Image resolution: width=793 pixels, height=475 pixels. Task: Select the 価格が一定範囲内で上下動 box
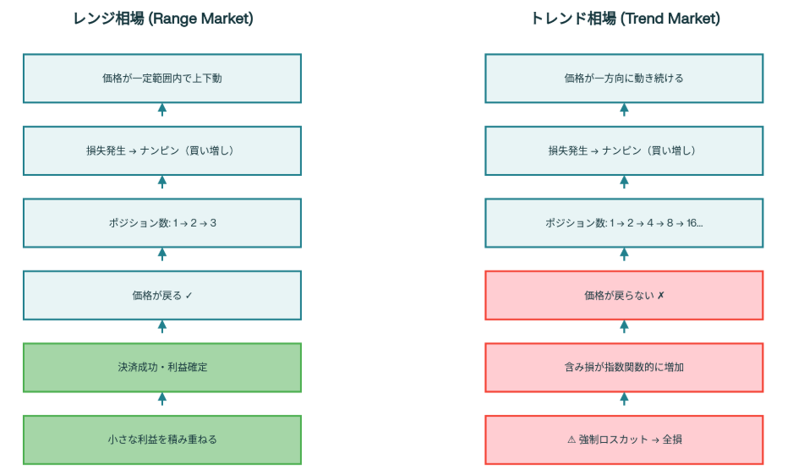tap(162, 79)
